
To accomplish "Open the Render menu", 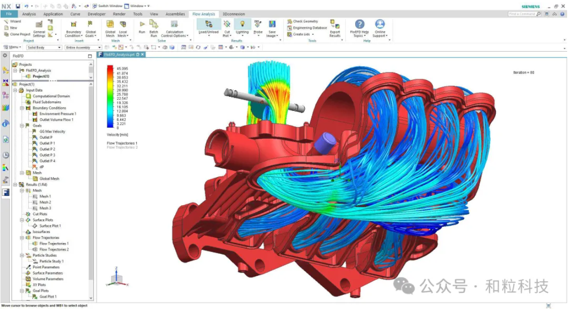I will (119, 14).
